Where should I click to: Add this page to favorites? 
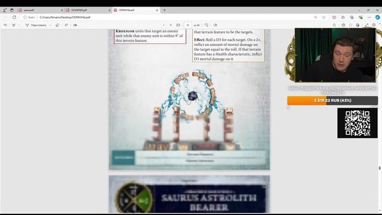[324, 17]
